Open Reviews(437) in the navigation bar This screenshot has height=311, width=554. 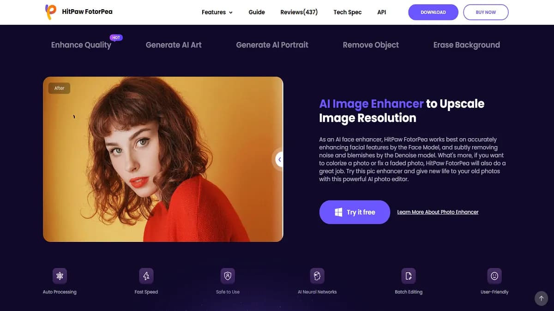pyautogui.click(x=299, y=12)
